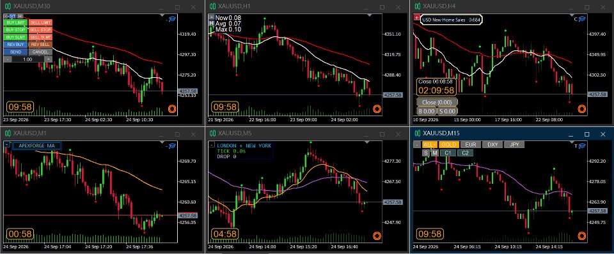Click the H4 chart shift triangle marker
This screenshot has height=254, width=614.
tap(572, 15)
